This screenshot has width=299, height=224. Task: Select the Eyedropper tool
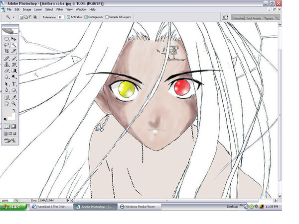[x=13, y=97]
